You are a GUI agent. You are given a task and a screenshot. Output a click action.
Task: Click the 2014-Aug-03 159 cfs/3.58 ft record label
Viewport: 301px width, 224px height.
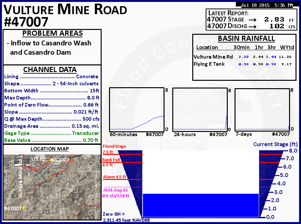coord(115,193)
